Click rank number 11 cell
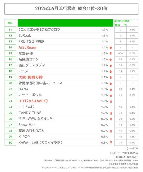Image resolution: width=143 pixels, height=172 pixels. pyautogui.click(x=10, y=30)
